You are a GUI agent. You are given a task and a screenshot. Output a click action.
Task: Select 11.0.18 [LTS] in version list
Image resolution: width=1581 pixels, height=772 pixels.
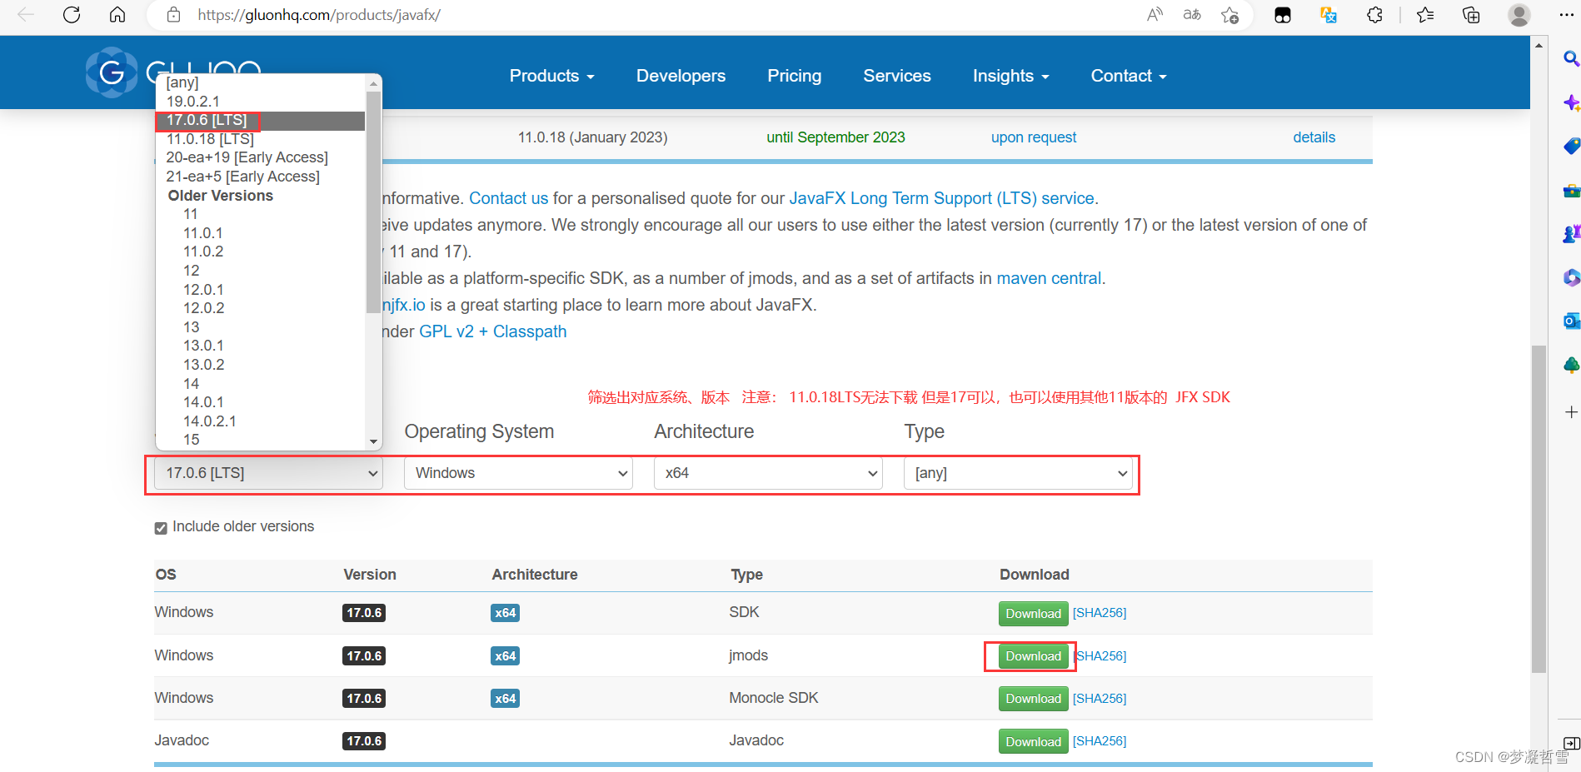(261, 139)
